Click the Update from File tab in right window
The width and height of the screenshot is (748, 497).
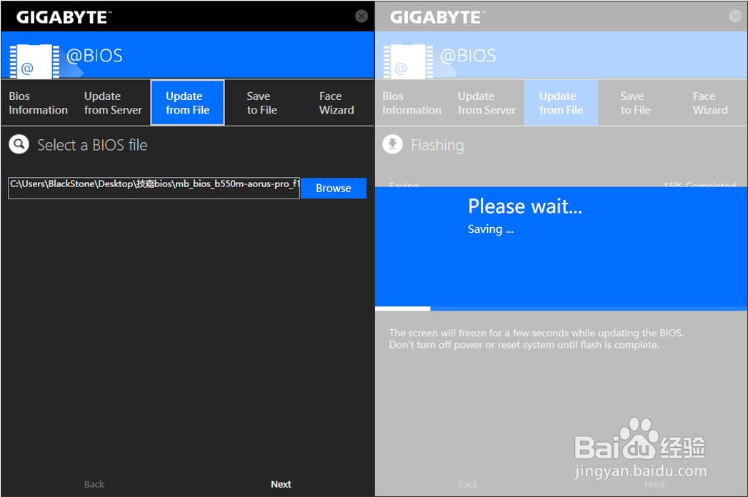pyautogui.click(x=561, y=103)
